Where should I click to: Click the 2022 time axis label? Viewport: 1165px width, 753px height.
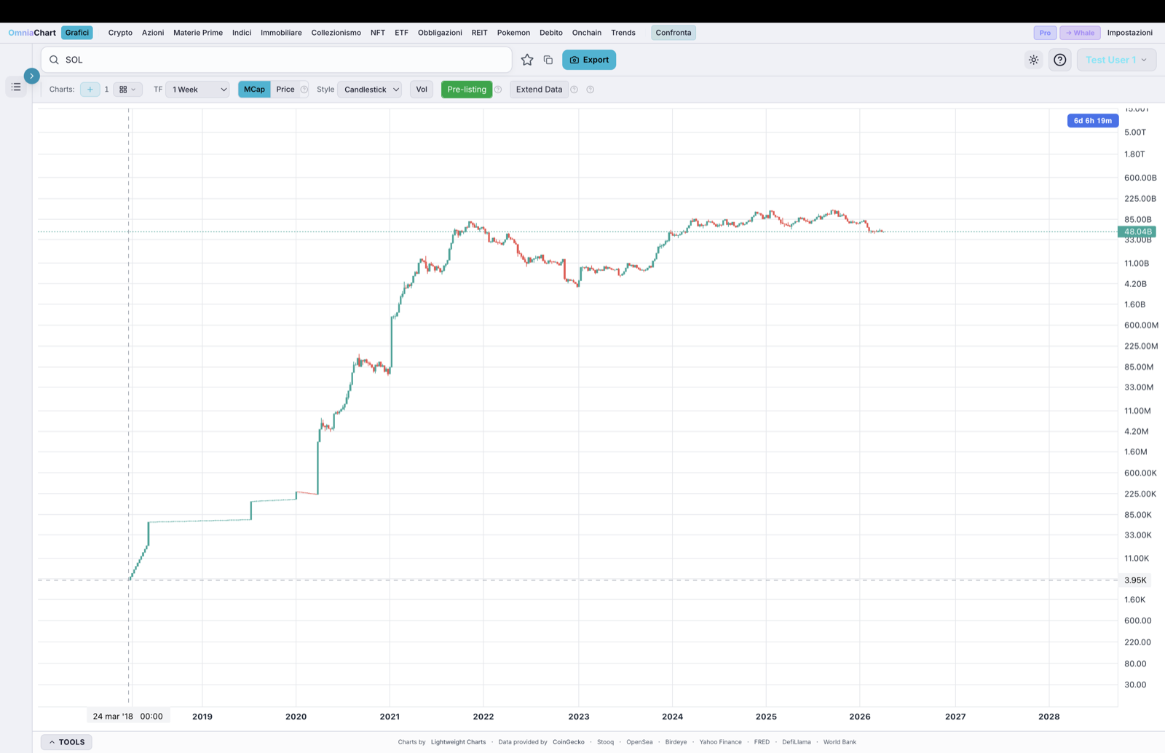483,717
